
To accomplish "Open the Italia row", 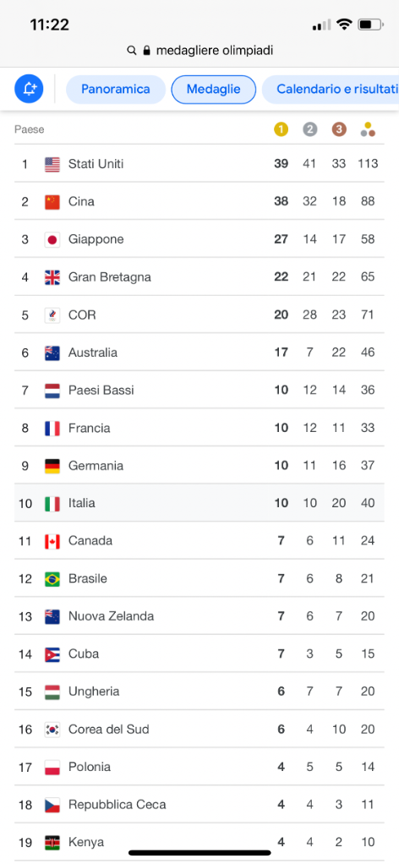I will 199,503.
